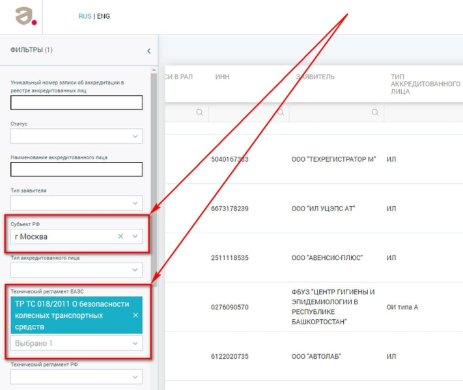Switch the language to RUS
The width and height of the screenshot is (463, 390).
pyautogui.click(x=85, y=16)
